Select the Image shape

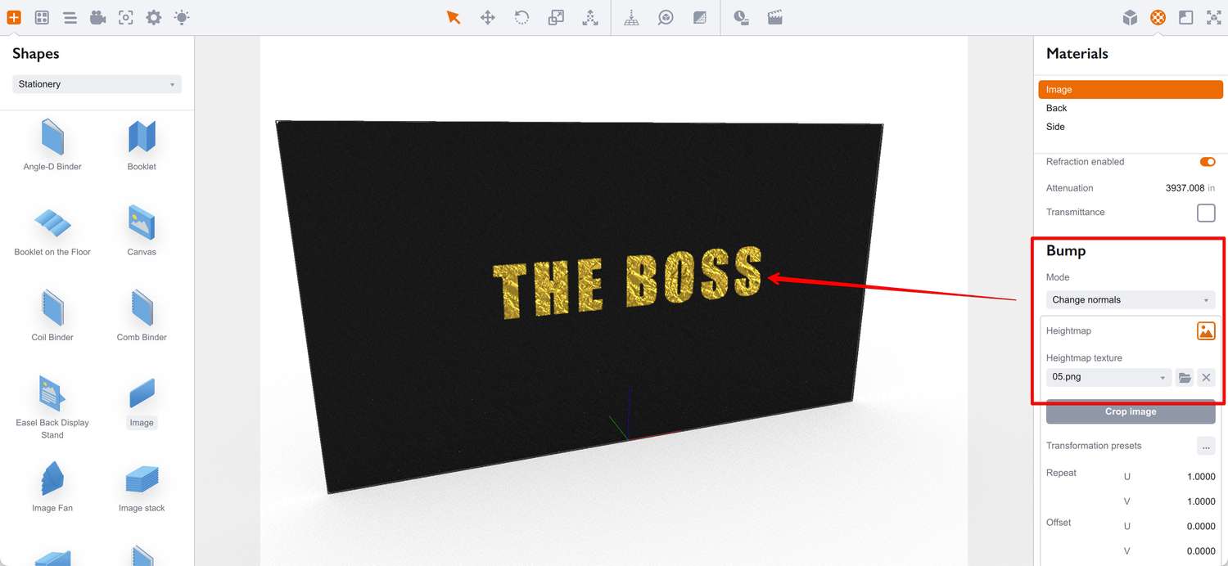point(142,402)
